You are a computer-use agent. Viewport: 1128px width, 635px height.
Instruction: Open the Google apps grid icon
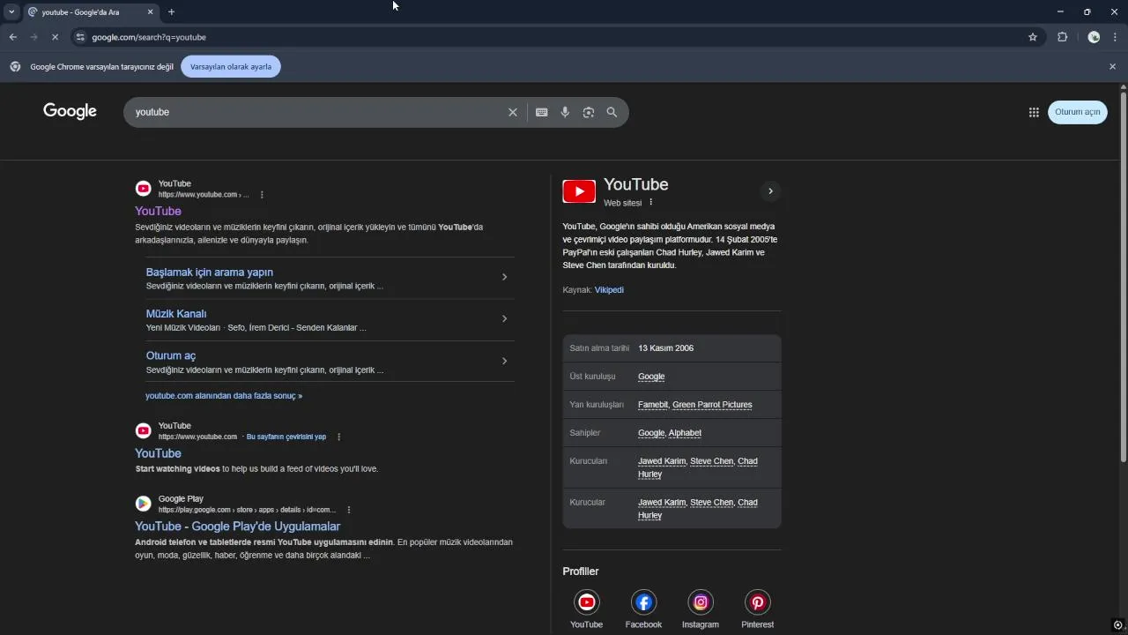tap(1034, 112)
